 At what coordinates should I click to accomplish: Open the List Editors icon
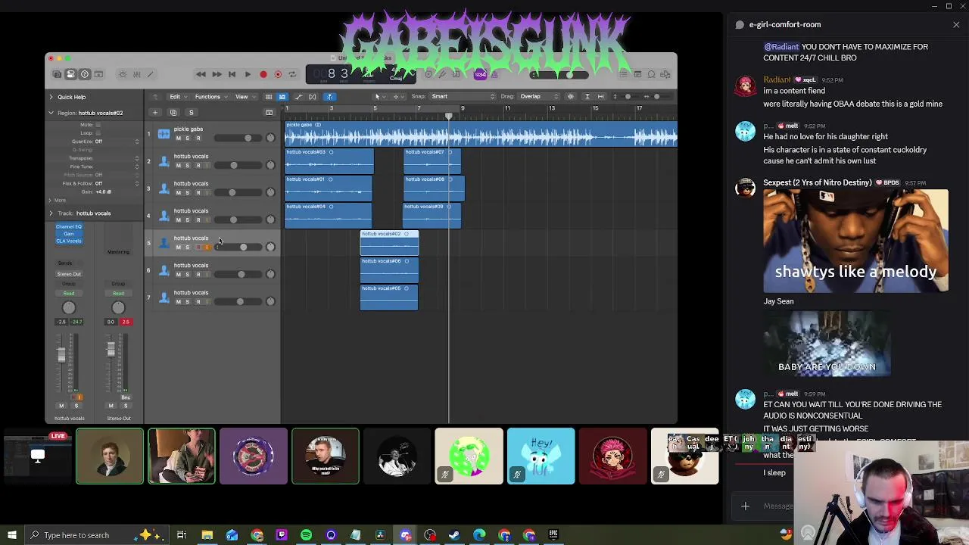pyautogui.click(x=624, y=74)
